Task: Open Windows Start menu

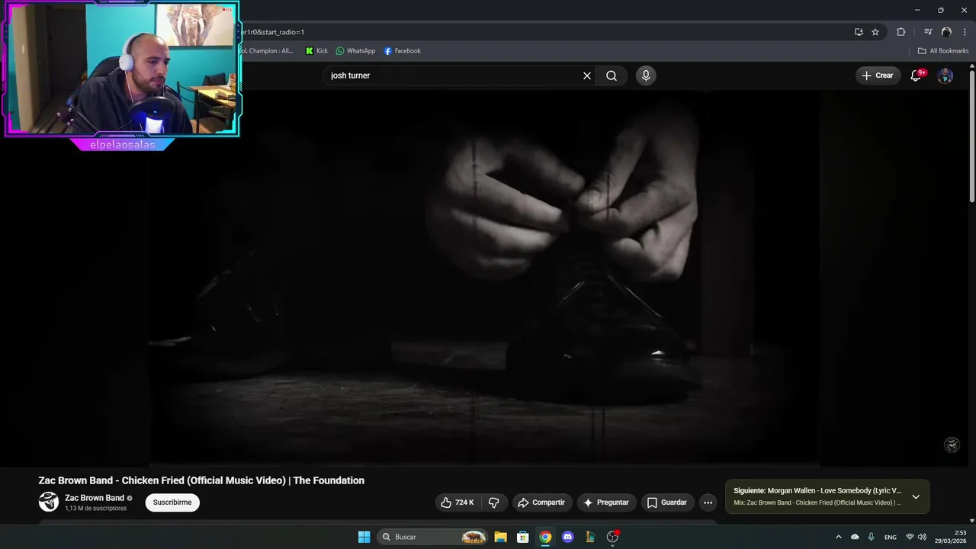Action: [364, 537]
